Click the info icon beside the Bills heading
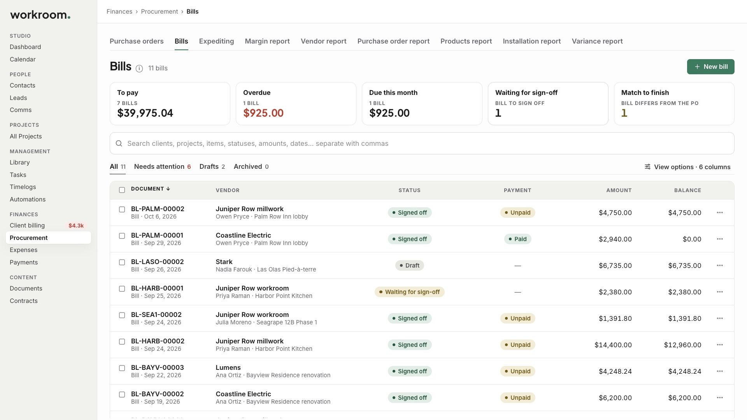This screenshot has width=747, height=420. click(x=139, y=68)
